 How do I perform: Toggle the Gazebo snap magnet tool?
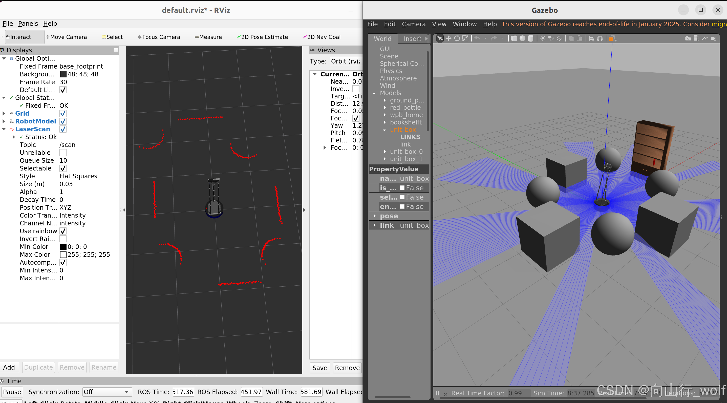pyautogui.click(x=600, y=39)
